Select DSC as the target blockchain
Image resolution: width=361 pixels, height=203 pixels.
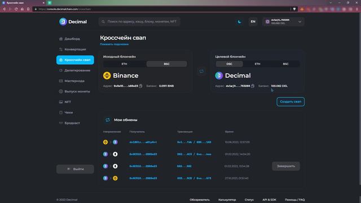230,64
